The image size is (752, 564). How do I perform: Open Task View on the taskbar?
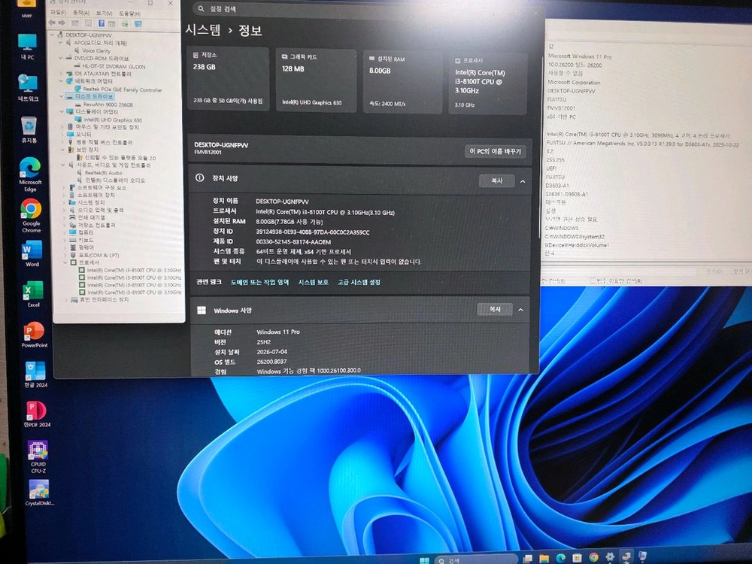[x=528, y=559]
